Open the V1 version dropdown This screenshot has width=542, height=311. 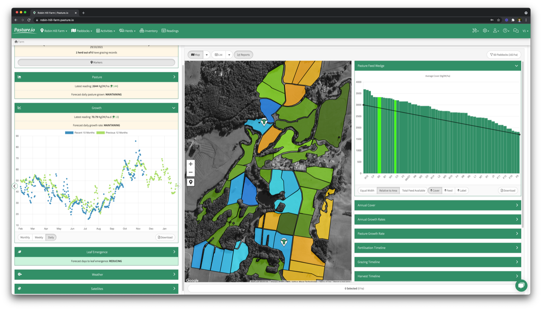point(525,31)
